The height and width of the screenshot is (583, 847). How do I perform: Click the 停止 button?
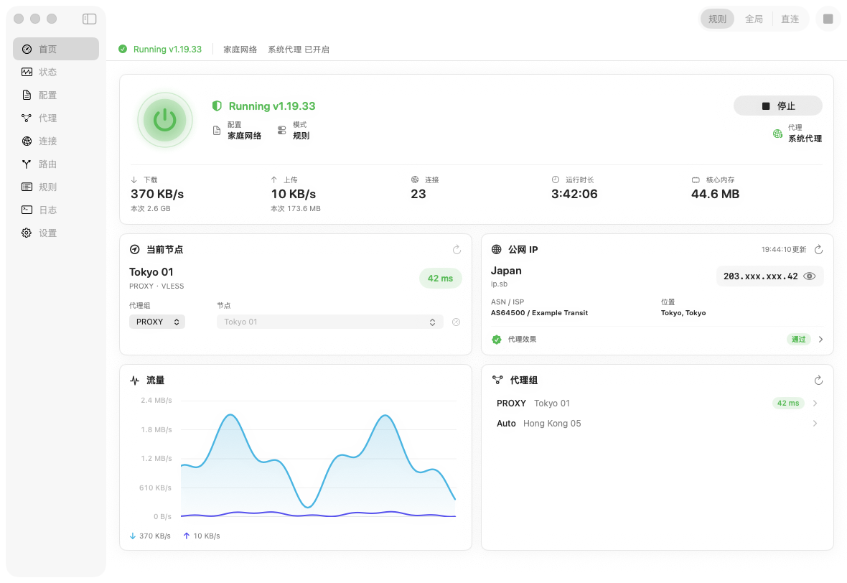click(778, 106)
